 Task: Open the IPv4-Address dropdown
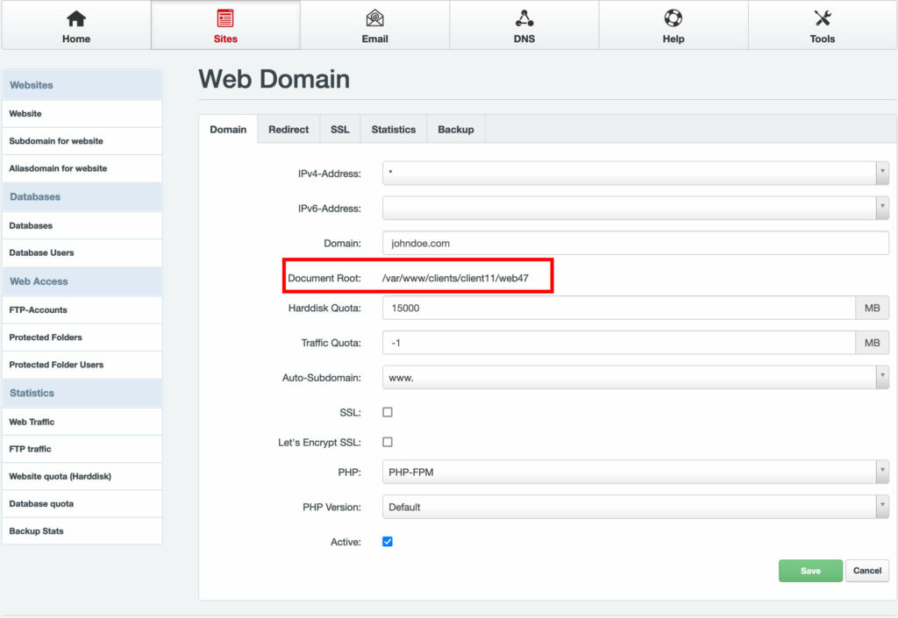point(883,173)
